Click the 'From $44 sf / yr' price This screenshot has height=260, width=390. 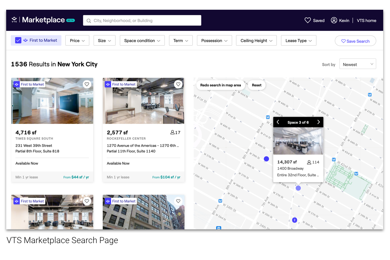(76, 177)
